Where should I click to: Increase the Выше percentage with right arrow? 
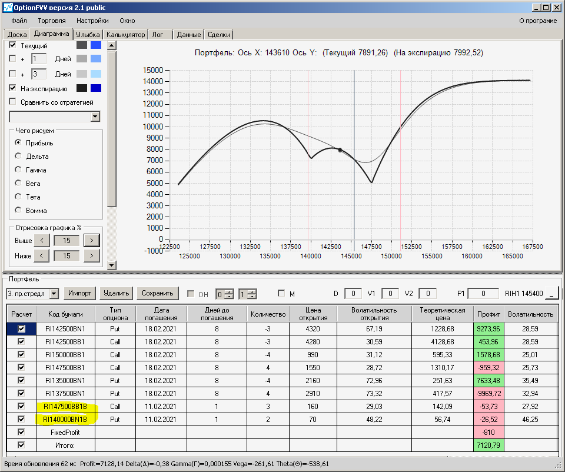coord(91,240)
